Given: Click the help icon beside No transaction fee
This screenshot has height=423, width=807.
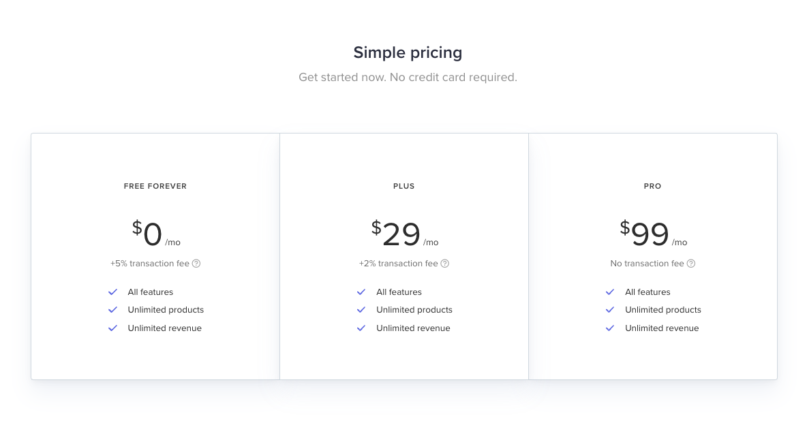Looking at the screenshot, I should (691, 264).
